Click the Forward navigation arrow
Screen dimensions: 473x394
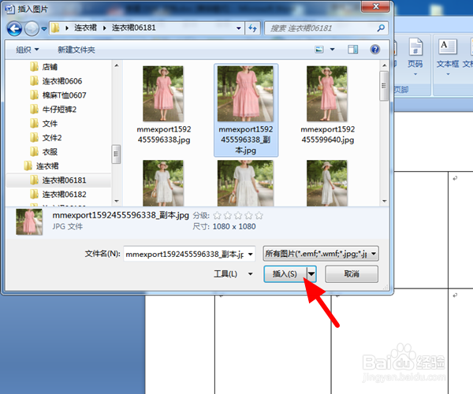32,28
